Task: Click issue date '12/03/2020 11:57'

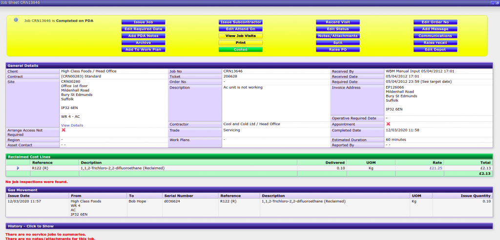Action: 24,201
